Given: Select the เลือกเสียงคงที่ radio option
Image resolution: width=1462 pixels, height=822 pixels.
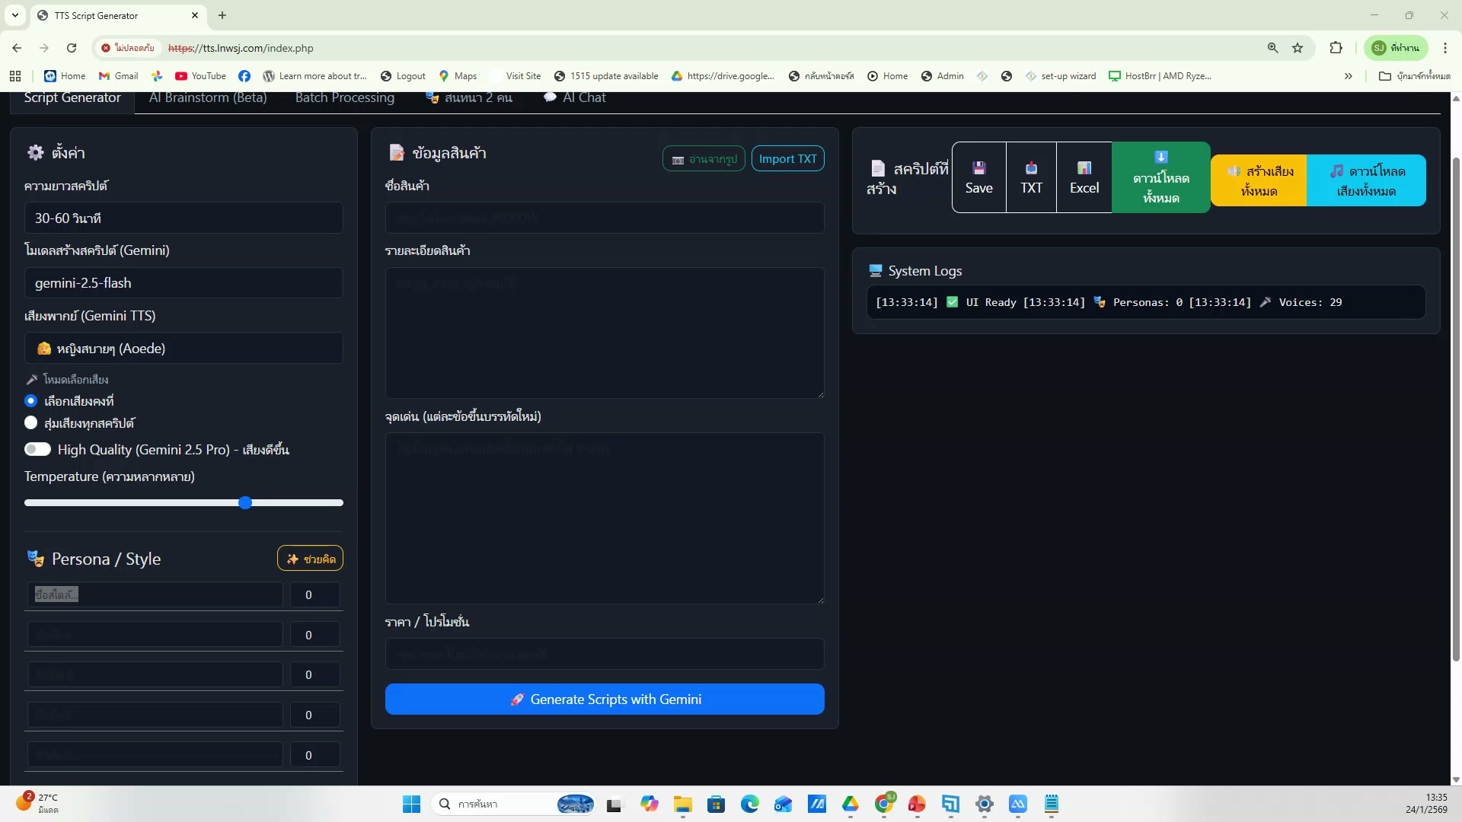Looking at the screenshot, I should (31, 400).
